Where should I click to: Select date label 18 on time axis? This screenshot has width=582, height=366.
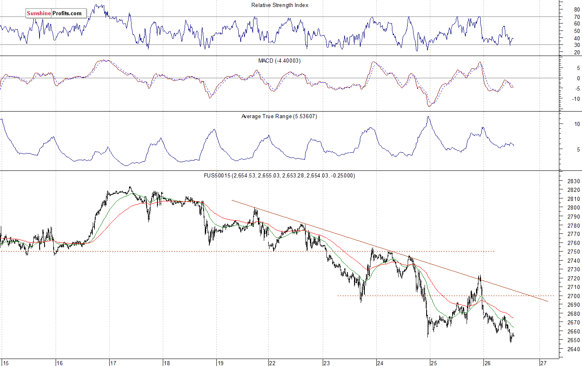click(x=167, y=363)
